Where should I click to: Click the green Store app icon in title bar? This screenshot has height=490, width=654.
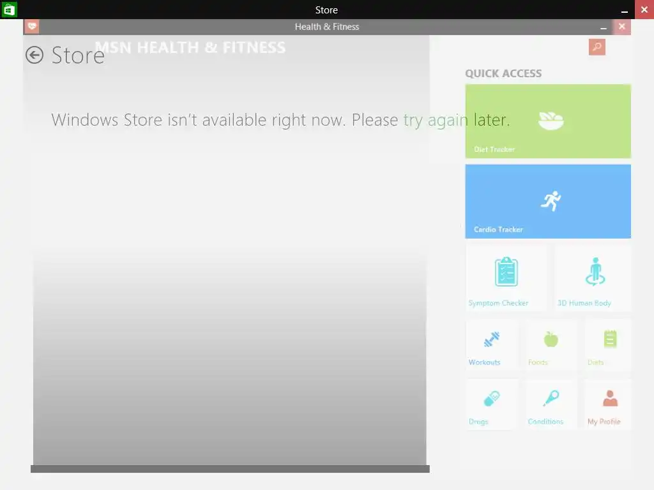click(x=9, y=10)
